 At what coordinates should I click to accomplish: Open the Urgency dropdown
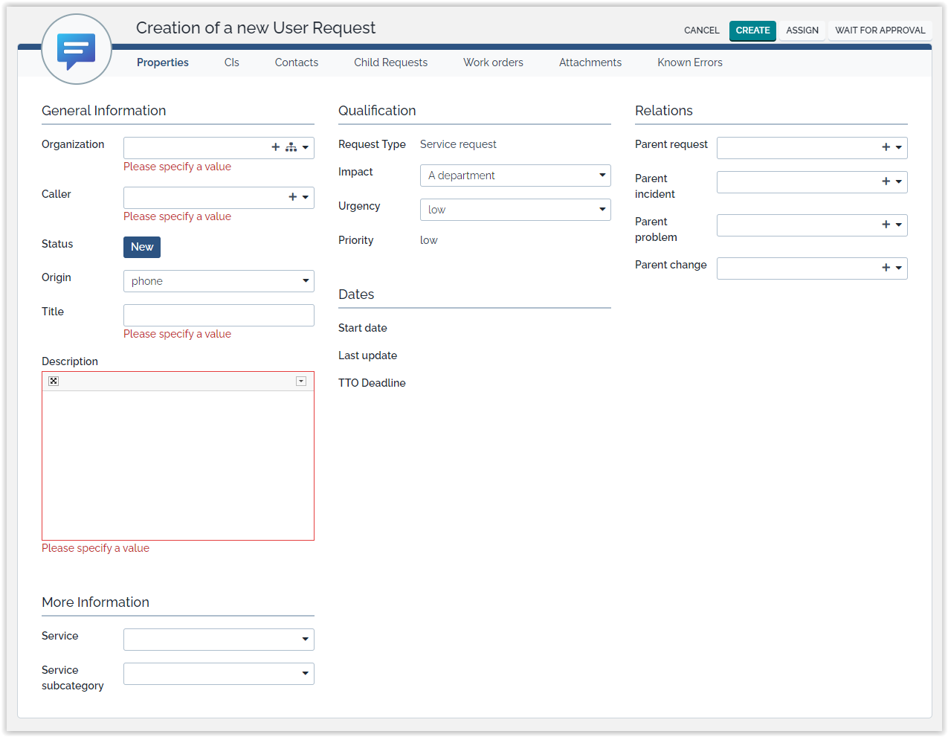[515, 210]
